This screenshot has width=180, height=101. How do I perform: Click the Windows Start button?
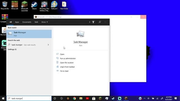pos(3,98)
